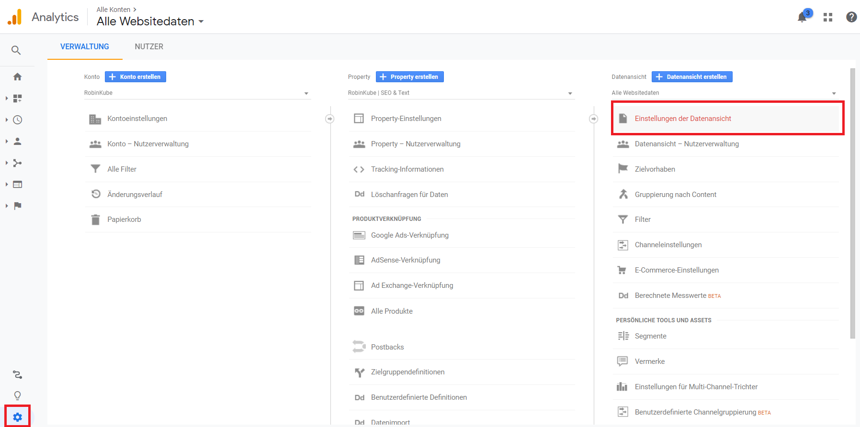Open Admin gear icon in sidebar
The width and height of the screenshot is (860, 427).
[18, 417]
